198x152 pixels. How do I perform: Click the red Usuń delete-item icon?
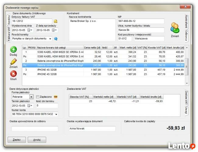click(13, 74)
